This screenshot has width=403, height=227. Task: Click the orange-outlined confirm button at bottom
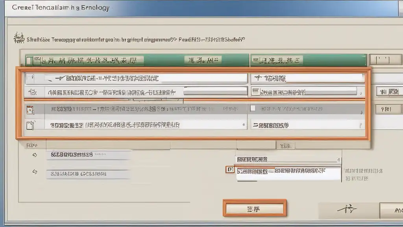coord(255,208)
